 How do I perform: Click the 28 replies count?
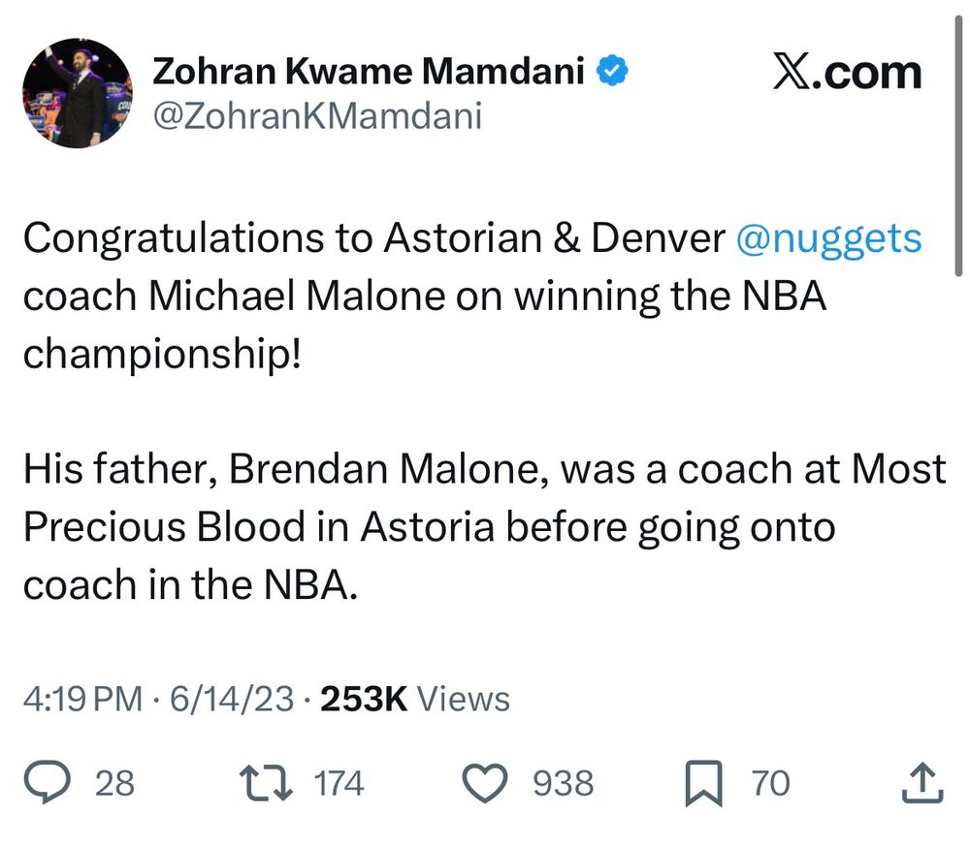pos(114,783)
